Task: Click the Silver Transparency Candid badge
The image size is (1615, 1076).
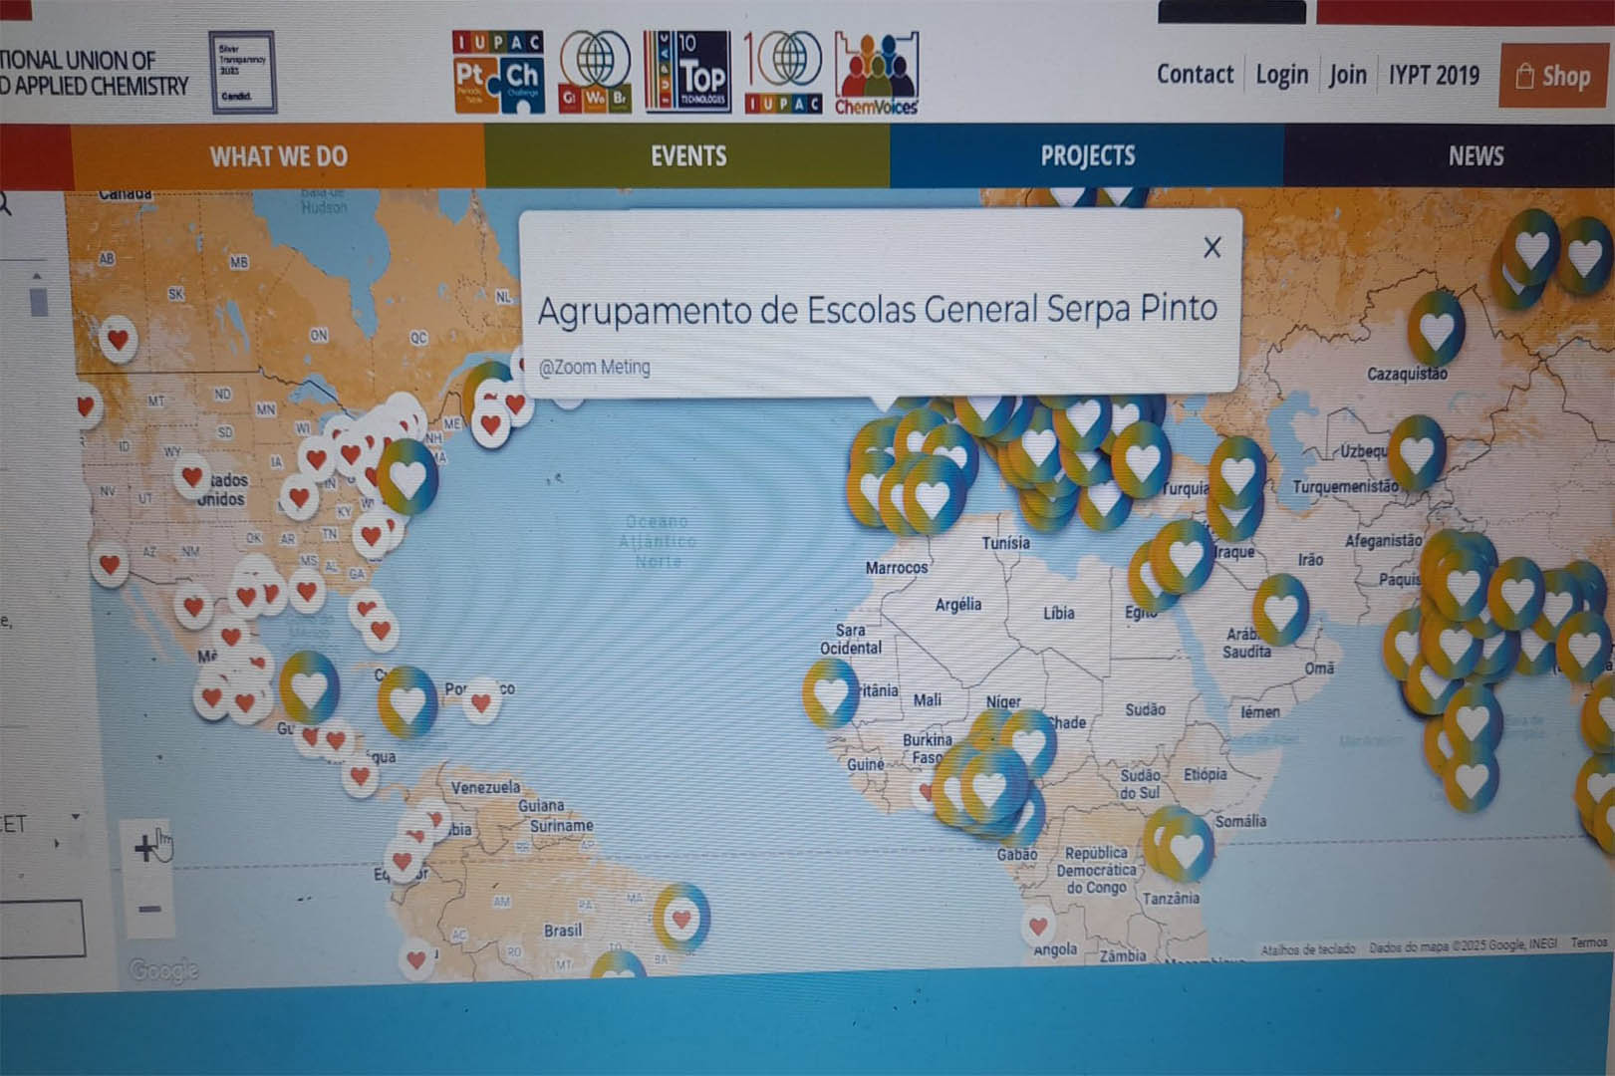Action: point(241,72)
